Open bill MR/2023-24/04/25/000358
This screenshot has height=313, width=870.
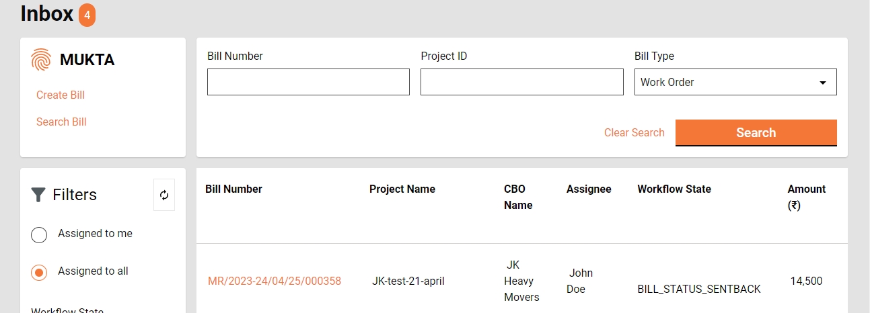275,281
